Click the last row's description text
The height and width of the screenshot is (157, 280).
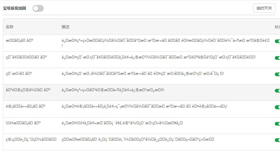[x=138, y=139]
